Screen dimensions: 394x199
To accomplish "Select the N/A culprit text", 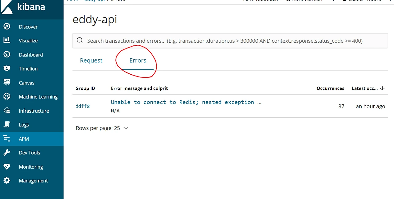I will 115,111.
